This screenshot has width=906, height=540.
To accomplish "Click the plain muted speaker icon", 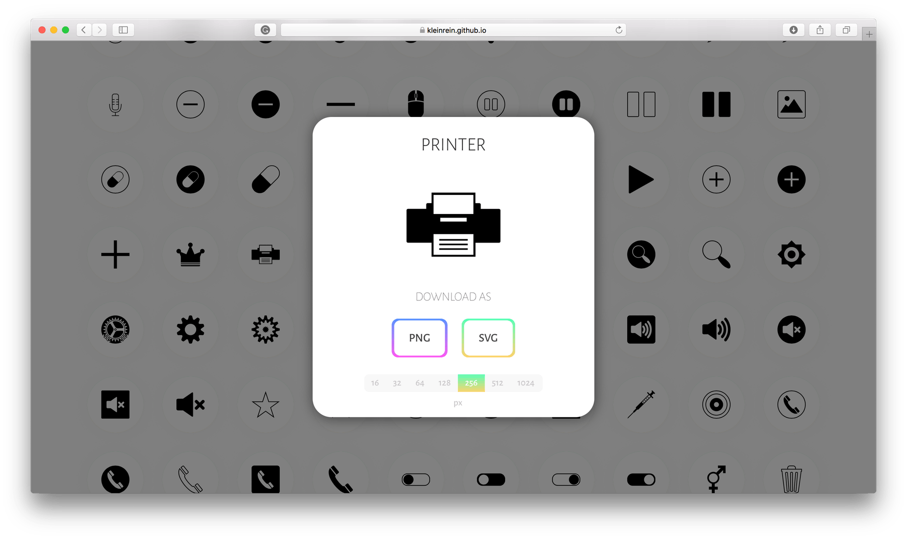I will [x=191, y=404].
